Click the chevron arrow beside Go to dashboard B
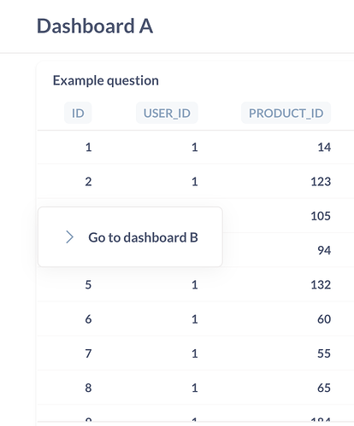 coord(70,237)
